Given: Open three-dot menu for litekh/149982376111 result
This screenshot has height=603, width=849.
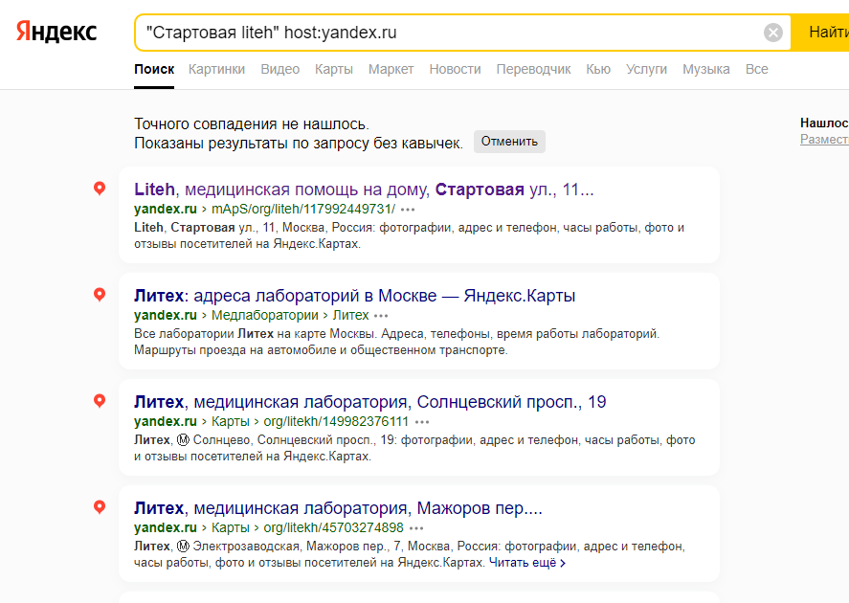Looking at the screenshot, I should pyautogui.click(x=422, y=421).
